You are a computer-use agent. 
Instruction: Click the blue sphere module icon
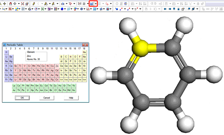pyautogui.click(x=62, y=9)
